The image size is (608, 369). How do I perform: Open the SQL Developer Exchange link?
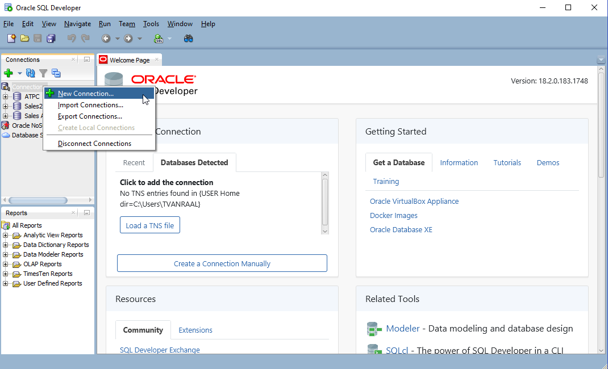click(160, 350)
